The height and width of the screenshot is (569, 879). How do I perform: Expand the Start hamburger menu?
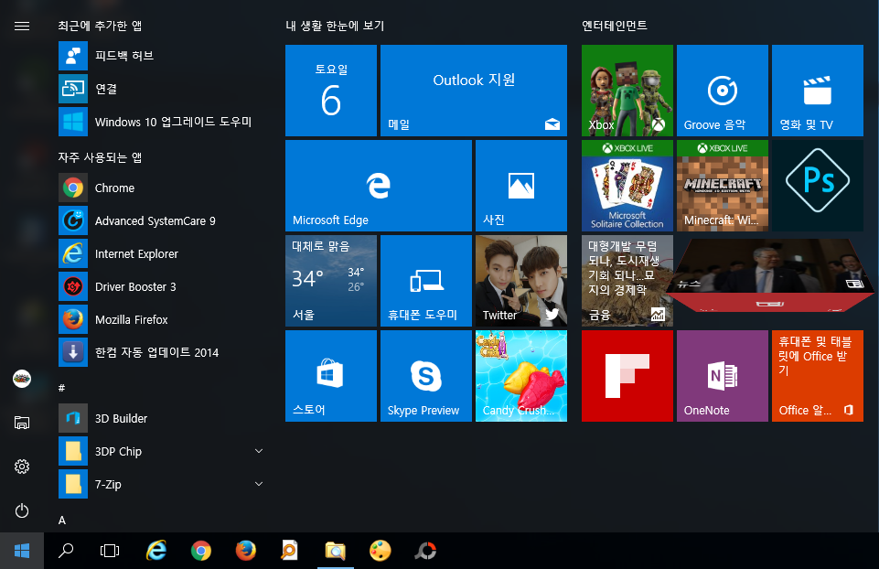pyautogui.click(x=22, y=27)
